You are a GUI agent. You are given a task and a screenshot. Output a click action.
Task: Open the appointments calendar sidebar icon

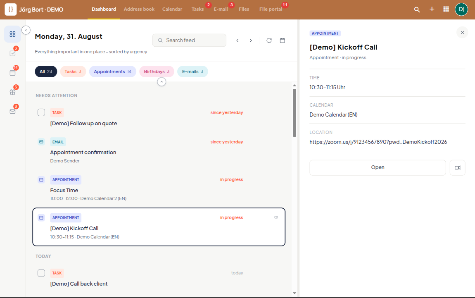point(12,73)
